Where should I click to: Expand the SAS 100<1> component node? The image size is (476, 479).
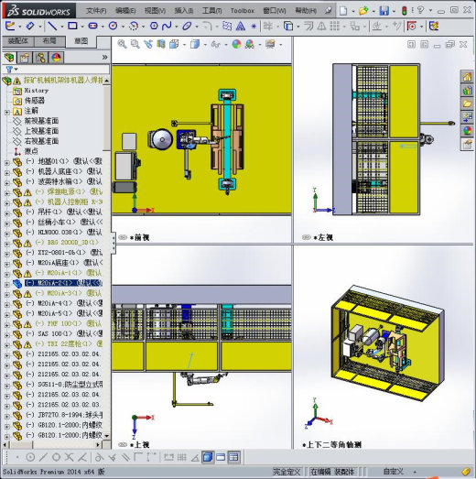7,335
